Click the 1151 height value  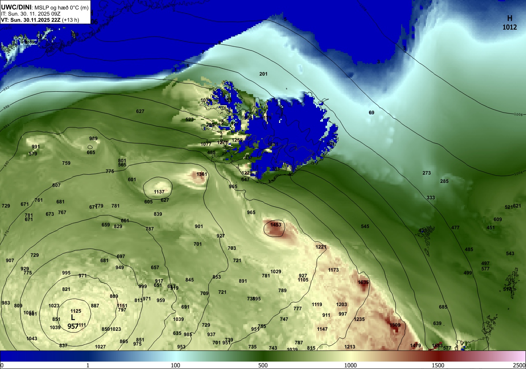[x=122, y=306]
